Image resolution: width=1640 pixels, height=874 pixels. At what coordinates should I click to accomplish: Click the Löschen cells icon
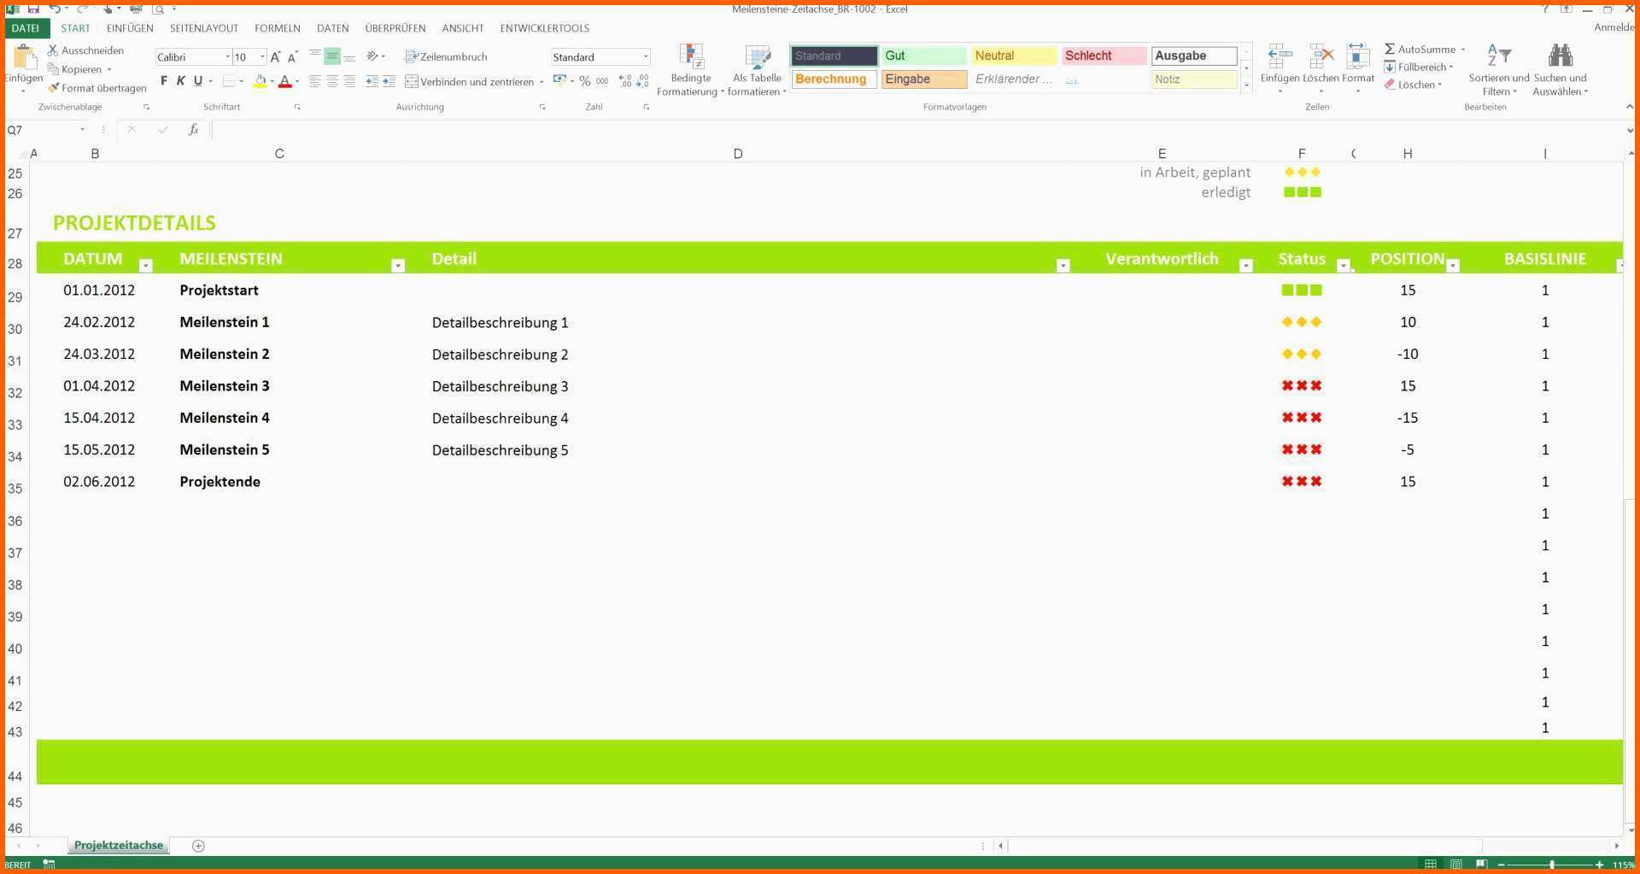click(1321, 57)
